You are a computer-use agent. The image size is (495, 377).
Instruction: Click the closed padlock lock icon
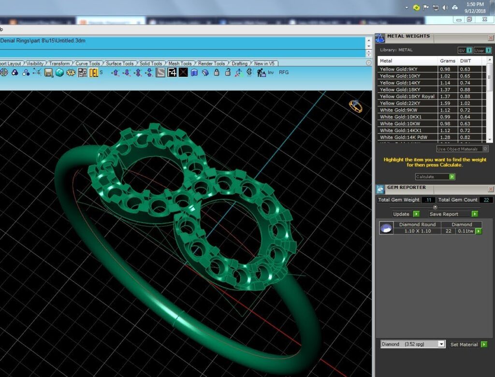pyautogui.click(x=217, y=72)
